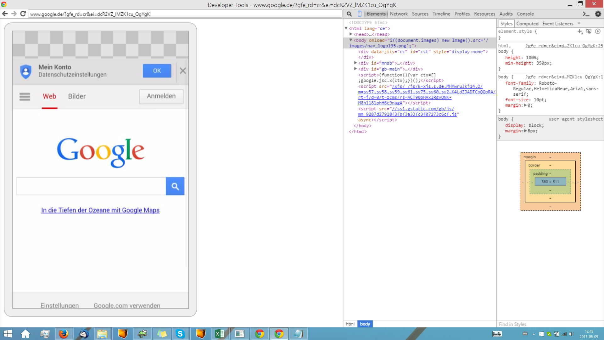This screenshot has width=604, height=340.
Task: Open the Google Maps Ozeane link
Action: (x=100, y=210)
